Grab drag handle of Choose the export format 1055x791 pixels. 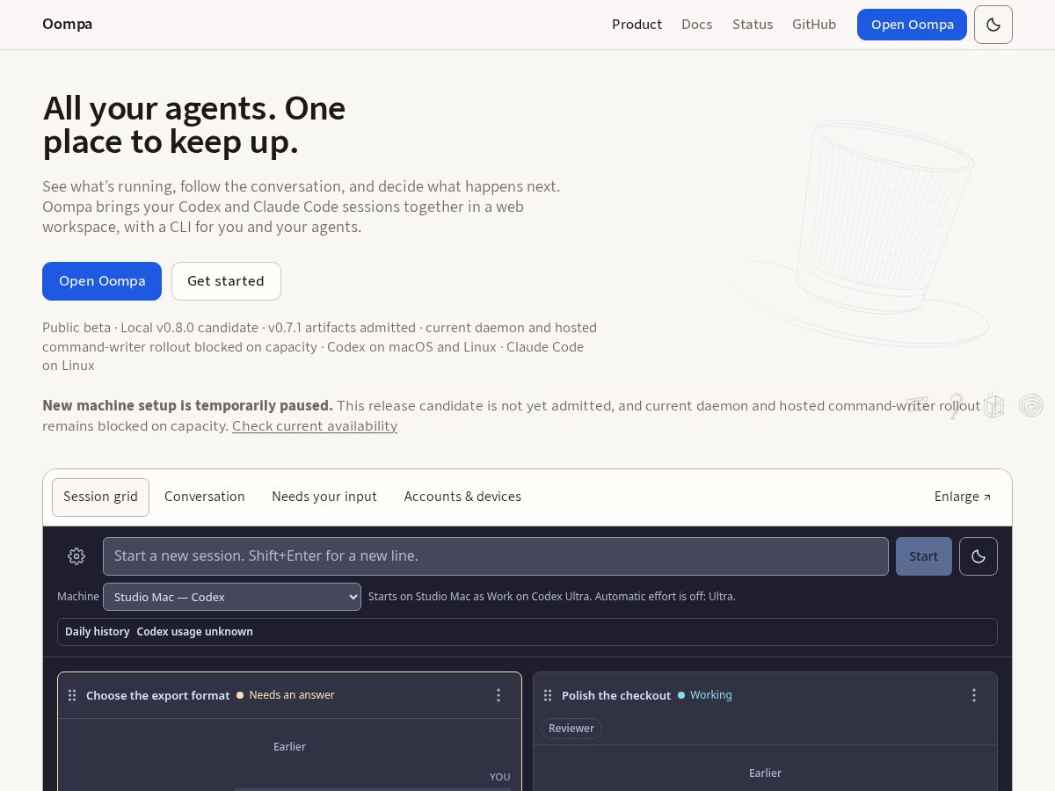[x=72, y=695]
